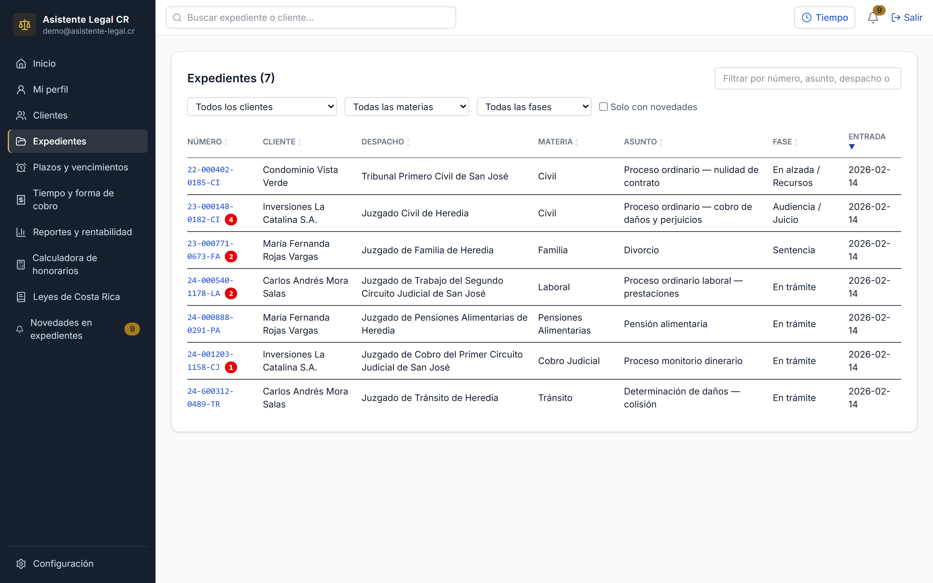Screen dimensions: 933x583
Task: Click the Reportes y rentabilidad chart icon
Action: [x=21, y=232]
